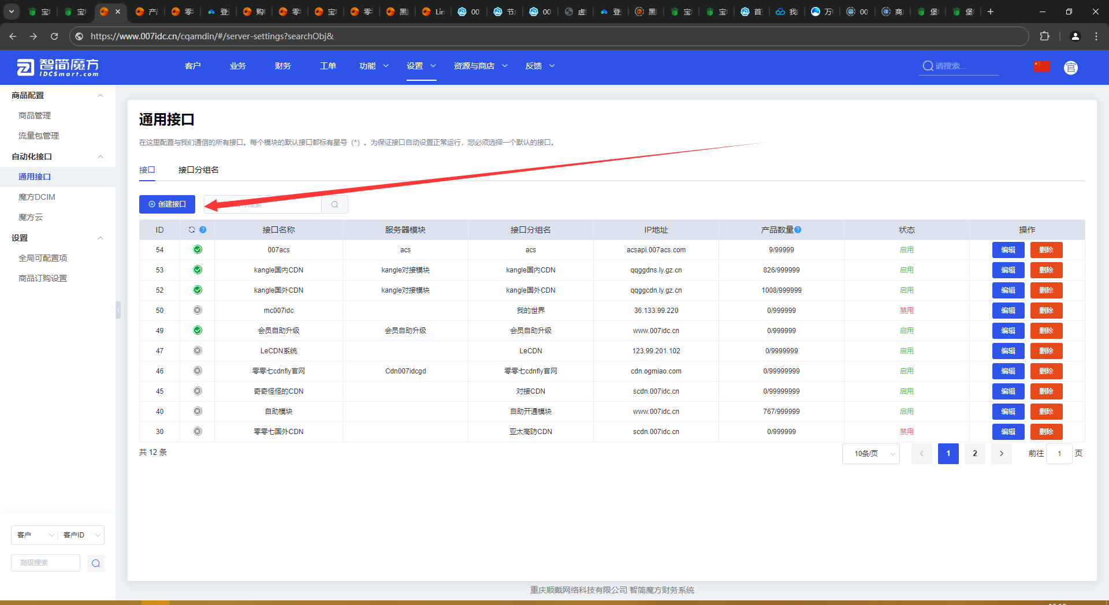Screen dimensions: 1109x605
Task: Click the go-to page number input
Action: [1059, 454]
